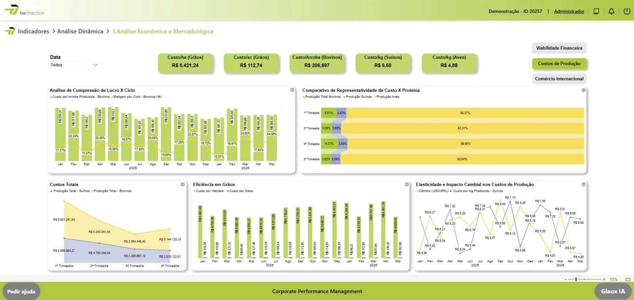The height and width of the screenshot is (300, 634).
Task: Click the zoom slider handle
Action: pyautogui.click(x=576, y=279)
